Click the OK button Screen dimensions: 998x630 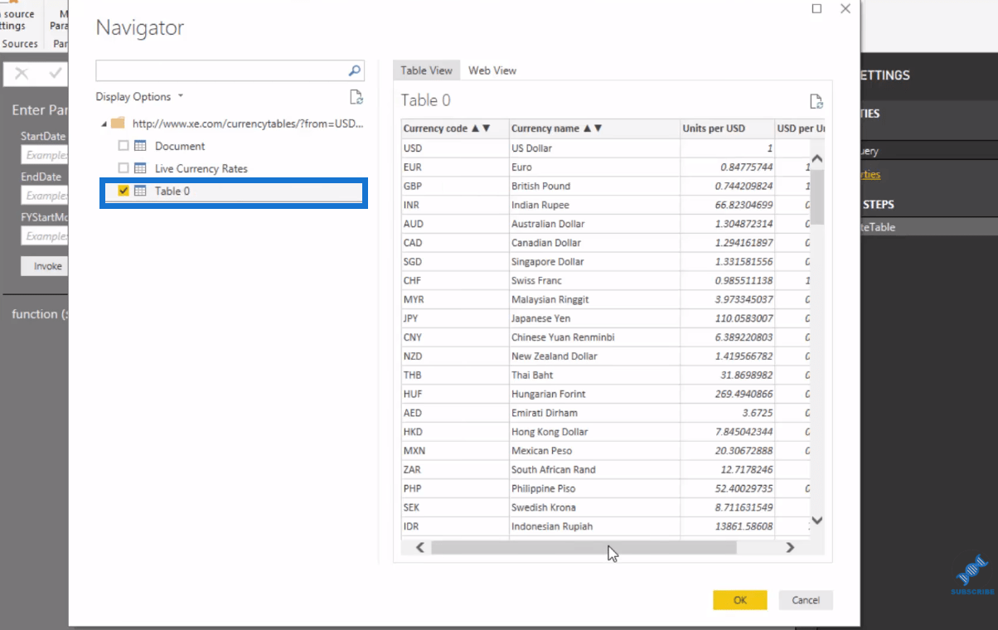[x=740, y=600]
